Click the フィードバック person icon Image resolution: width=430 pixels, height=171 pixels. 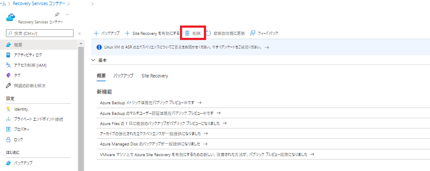253,33
